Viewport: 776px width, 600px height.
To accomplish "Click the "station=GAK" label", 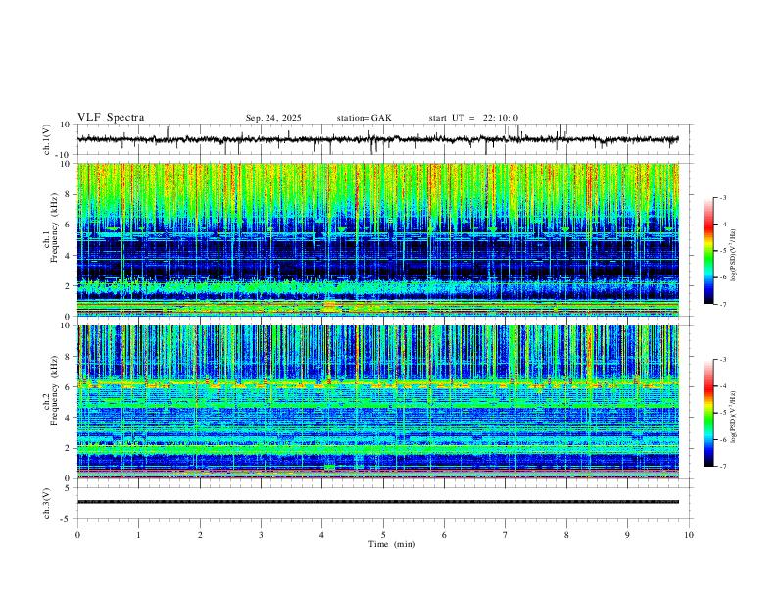I will pyautogui.click(x=364, y=118).
